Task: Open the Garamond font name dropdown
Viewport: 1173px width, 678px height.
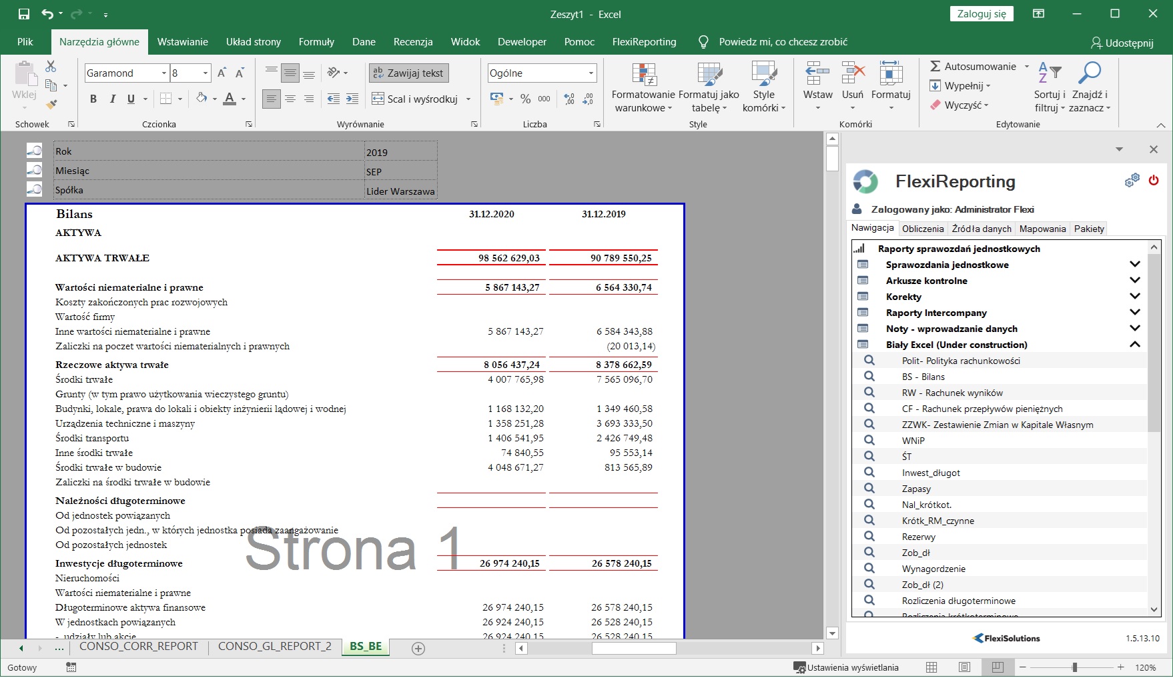Action: tap(163, 73)
